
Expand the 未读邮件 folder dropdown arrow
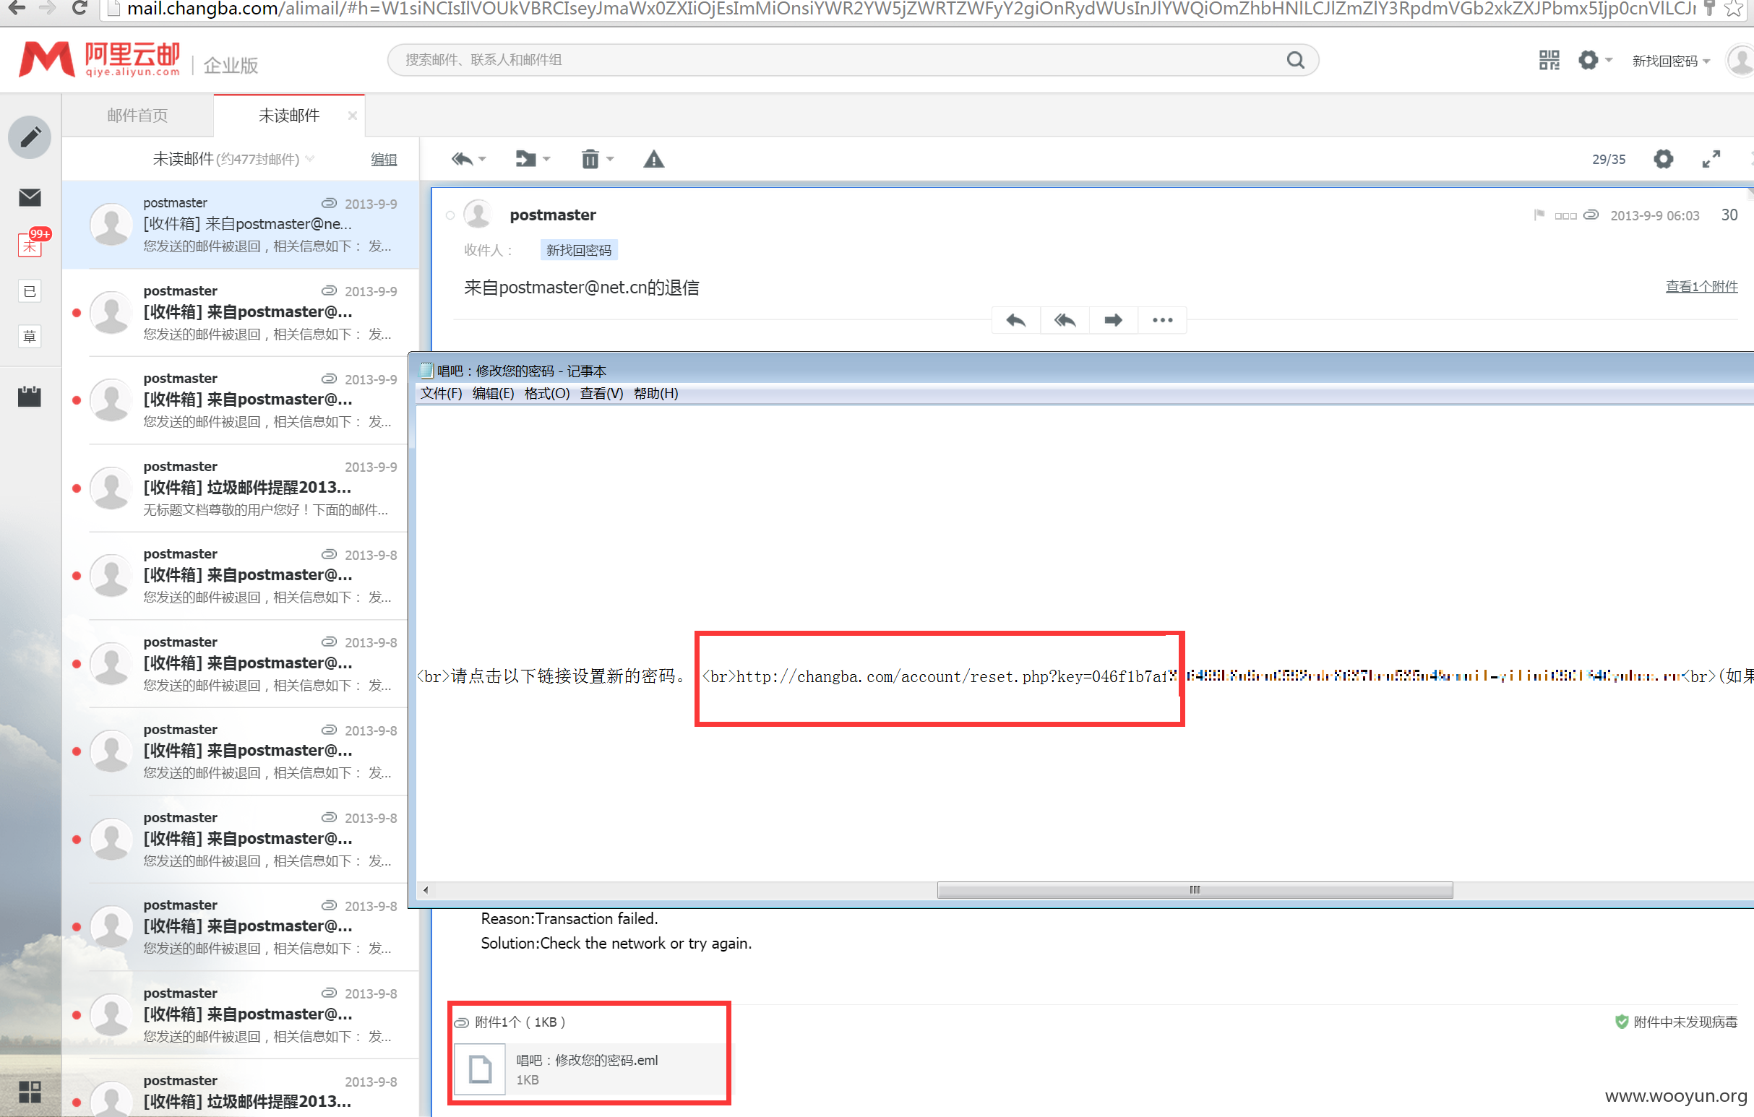tap(310, 159)
